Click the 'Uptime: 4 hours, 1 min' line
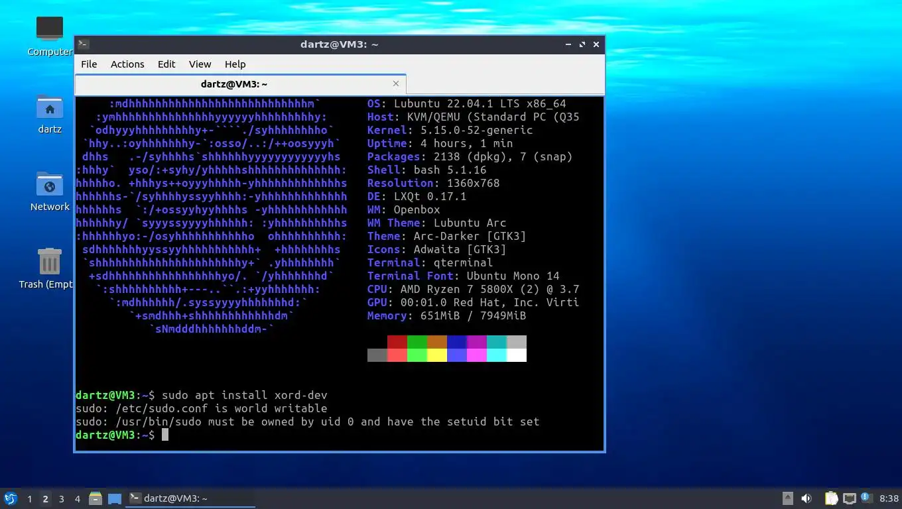Image resolution: width=902 pixels, height=509 pixels. [x=440, y=143]
